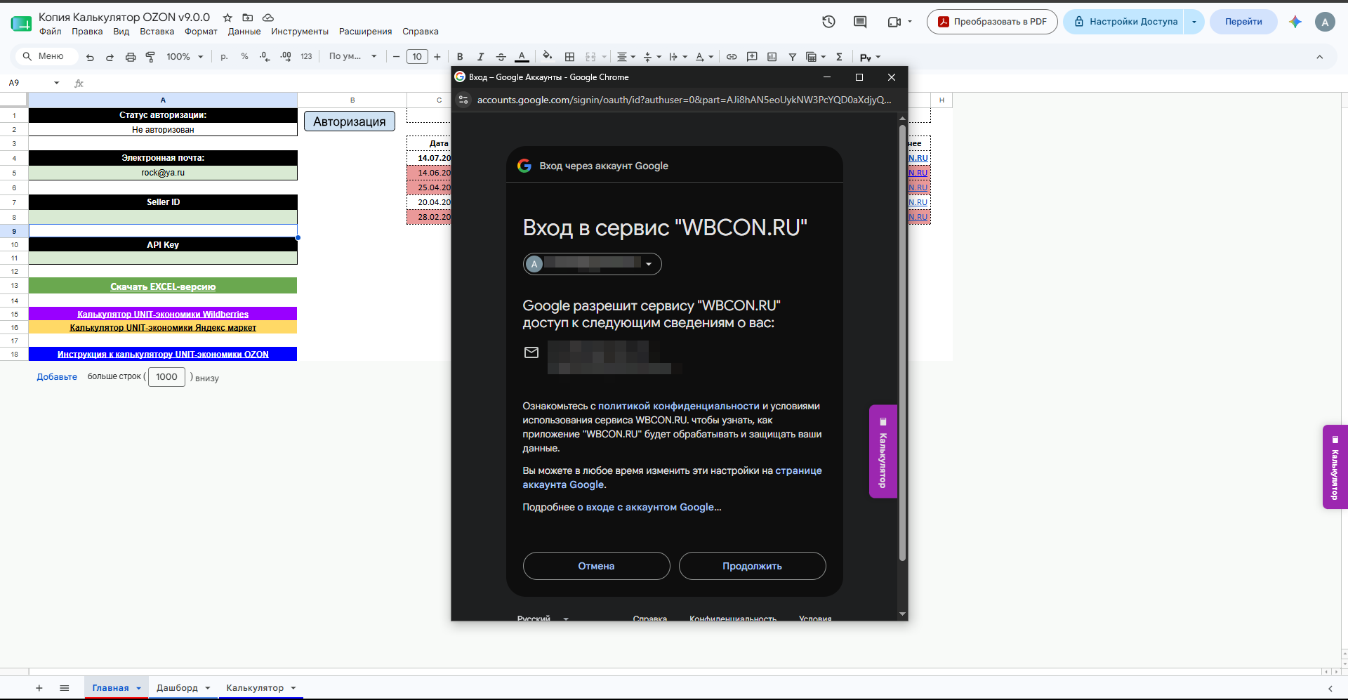1348x700 pixels.
Task: Decrease decimal places
Action: tap(265, 57)
